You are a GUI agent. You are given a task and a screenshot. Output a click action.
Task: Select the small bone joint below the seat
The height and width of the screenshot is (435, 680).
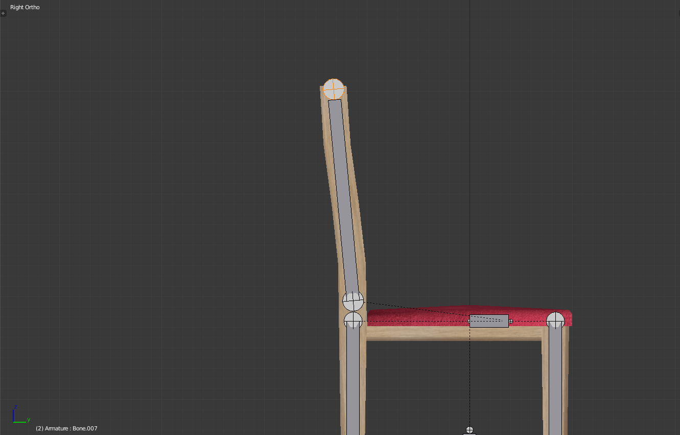click(x=470, y=430)
